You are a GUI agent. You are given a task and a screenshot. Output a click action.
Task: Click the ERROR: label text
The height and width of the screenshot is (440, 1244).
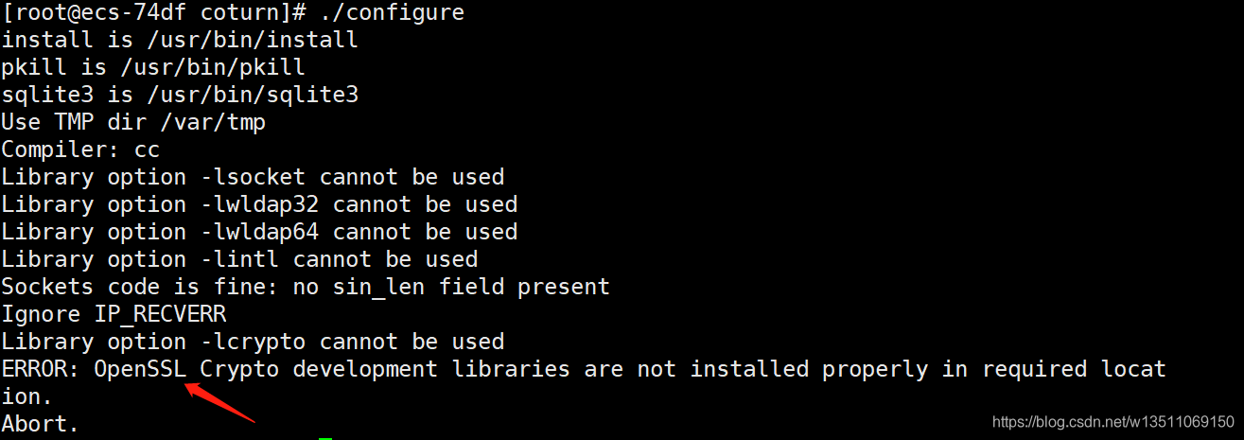41,369
